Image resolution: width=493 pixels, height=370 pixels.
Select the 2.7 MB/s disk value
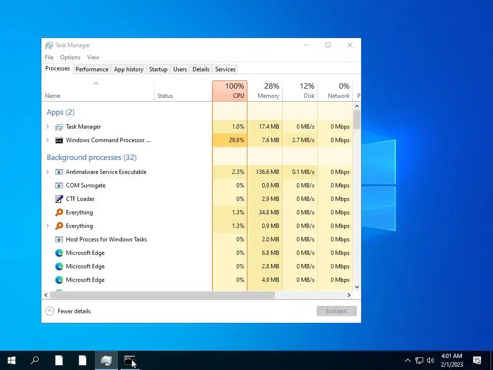[300, 140]
